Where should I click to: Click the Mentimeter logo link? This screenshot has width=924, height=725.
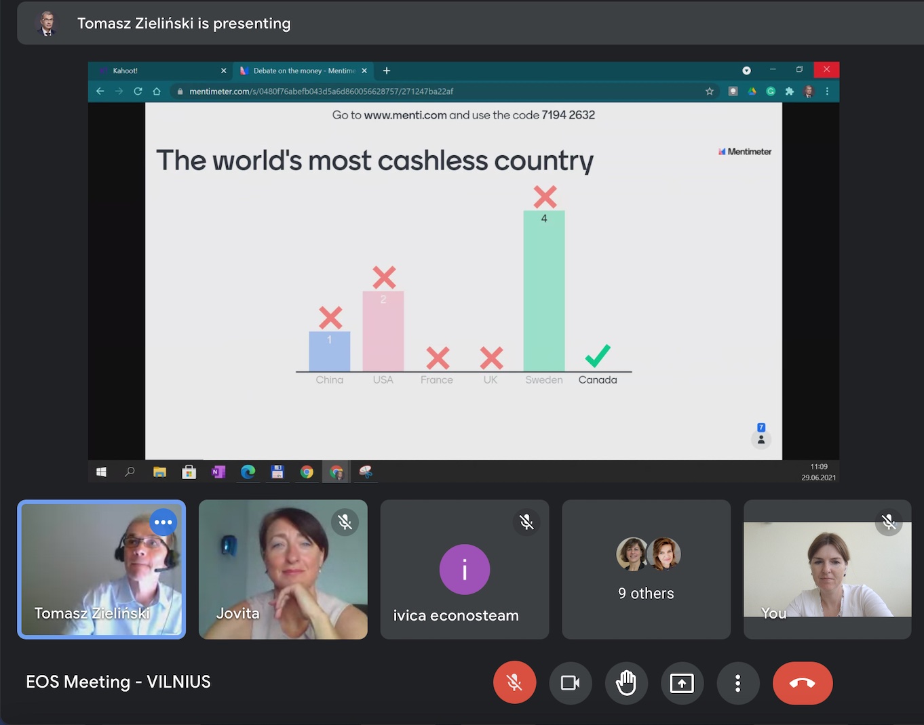[x=745, y=152]
